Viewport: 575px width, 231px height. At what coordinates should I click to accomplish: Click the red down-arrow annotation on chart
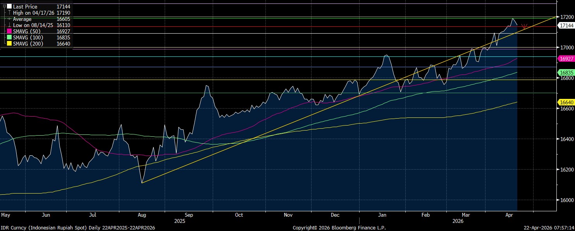click(524, 27)
